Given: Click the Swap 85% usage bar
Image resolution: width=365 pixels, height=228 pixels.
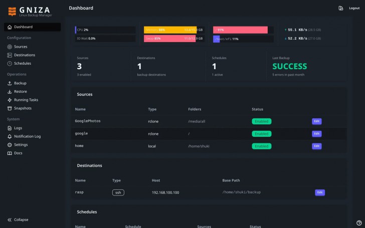Looking at the screenshot, I should (x=174, y=39).
